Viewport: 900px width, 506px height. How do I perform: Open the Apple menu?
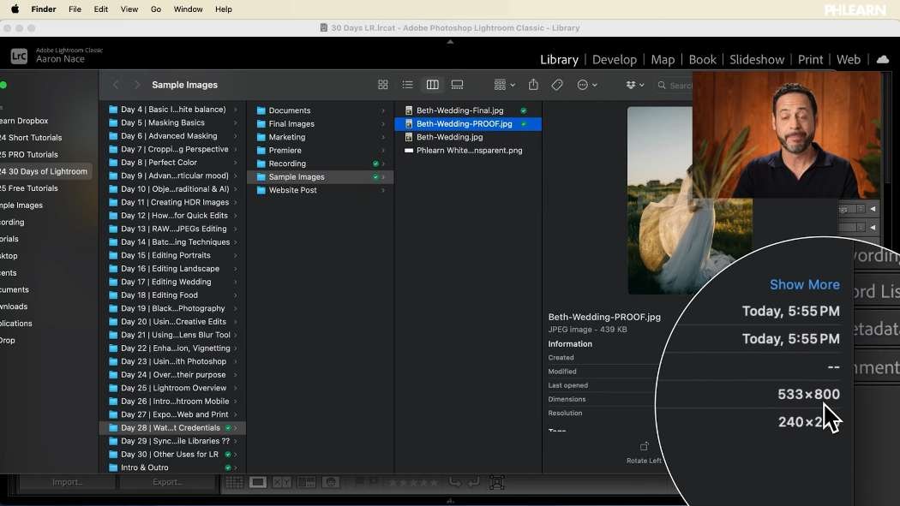click(15, 9)
